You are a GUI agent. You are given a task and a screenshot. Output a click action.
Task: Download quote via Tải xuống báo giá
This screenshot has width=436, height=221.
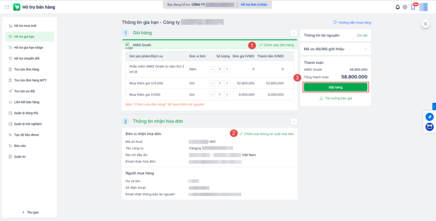pos(336,98)
